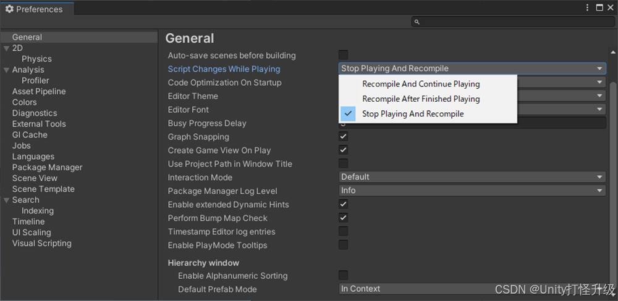The height and width of the screenshot is (301, 618).
Task: Open the Physics settings page
Action: coord(36,59)
